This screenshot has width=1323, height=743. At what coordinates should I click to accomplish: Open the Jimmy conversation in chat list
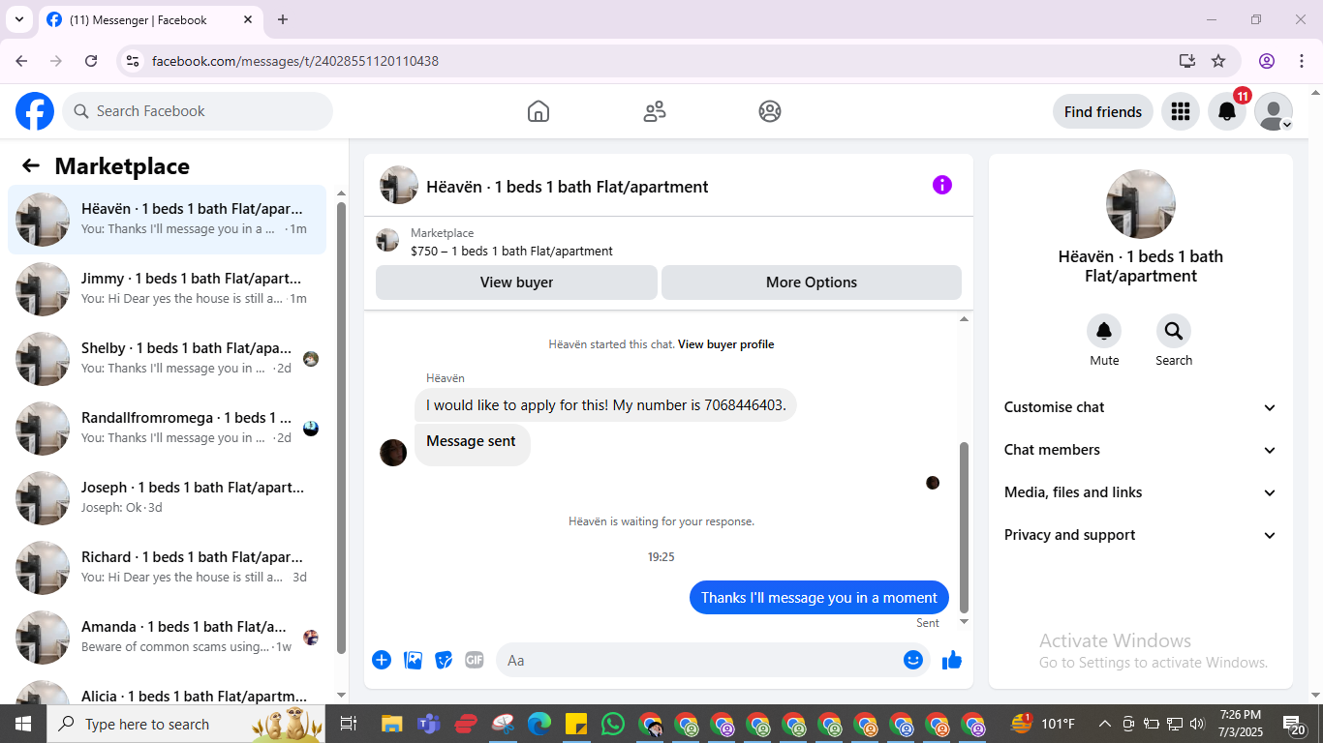click(168, 289)
